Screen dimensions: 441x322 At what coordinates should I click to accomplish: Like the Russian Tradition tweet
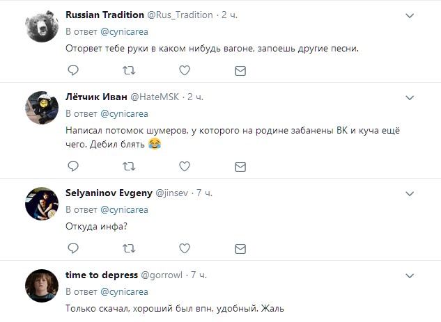[x=185, y=71]
